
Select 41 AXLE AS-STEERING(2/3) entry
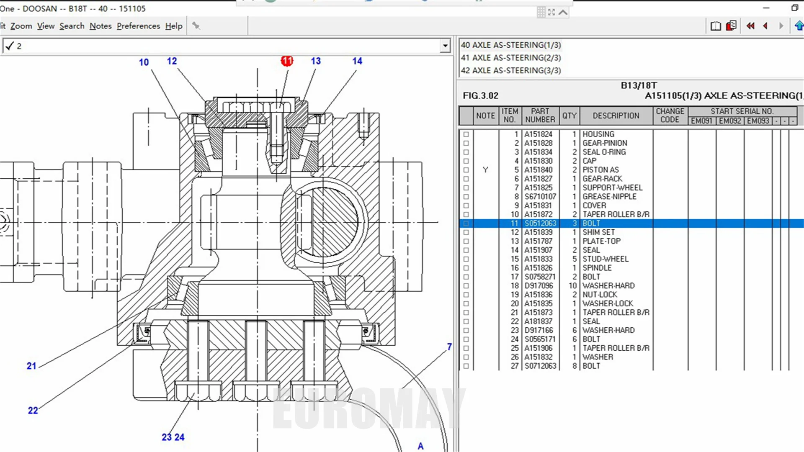click(511, 58)
